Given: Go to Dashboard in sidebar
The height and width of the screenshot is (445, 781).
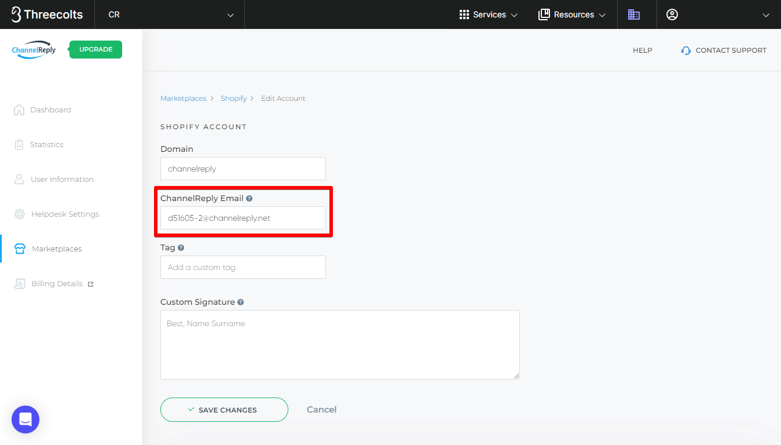Looking at the screenshot, I should pyautogui.click(x=50, y=110).
